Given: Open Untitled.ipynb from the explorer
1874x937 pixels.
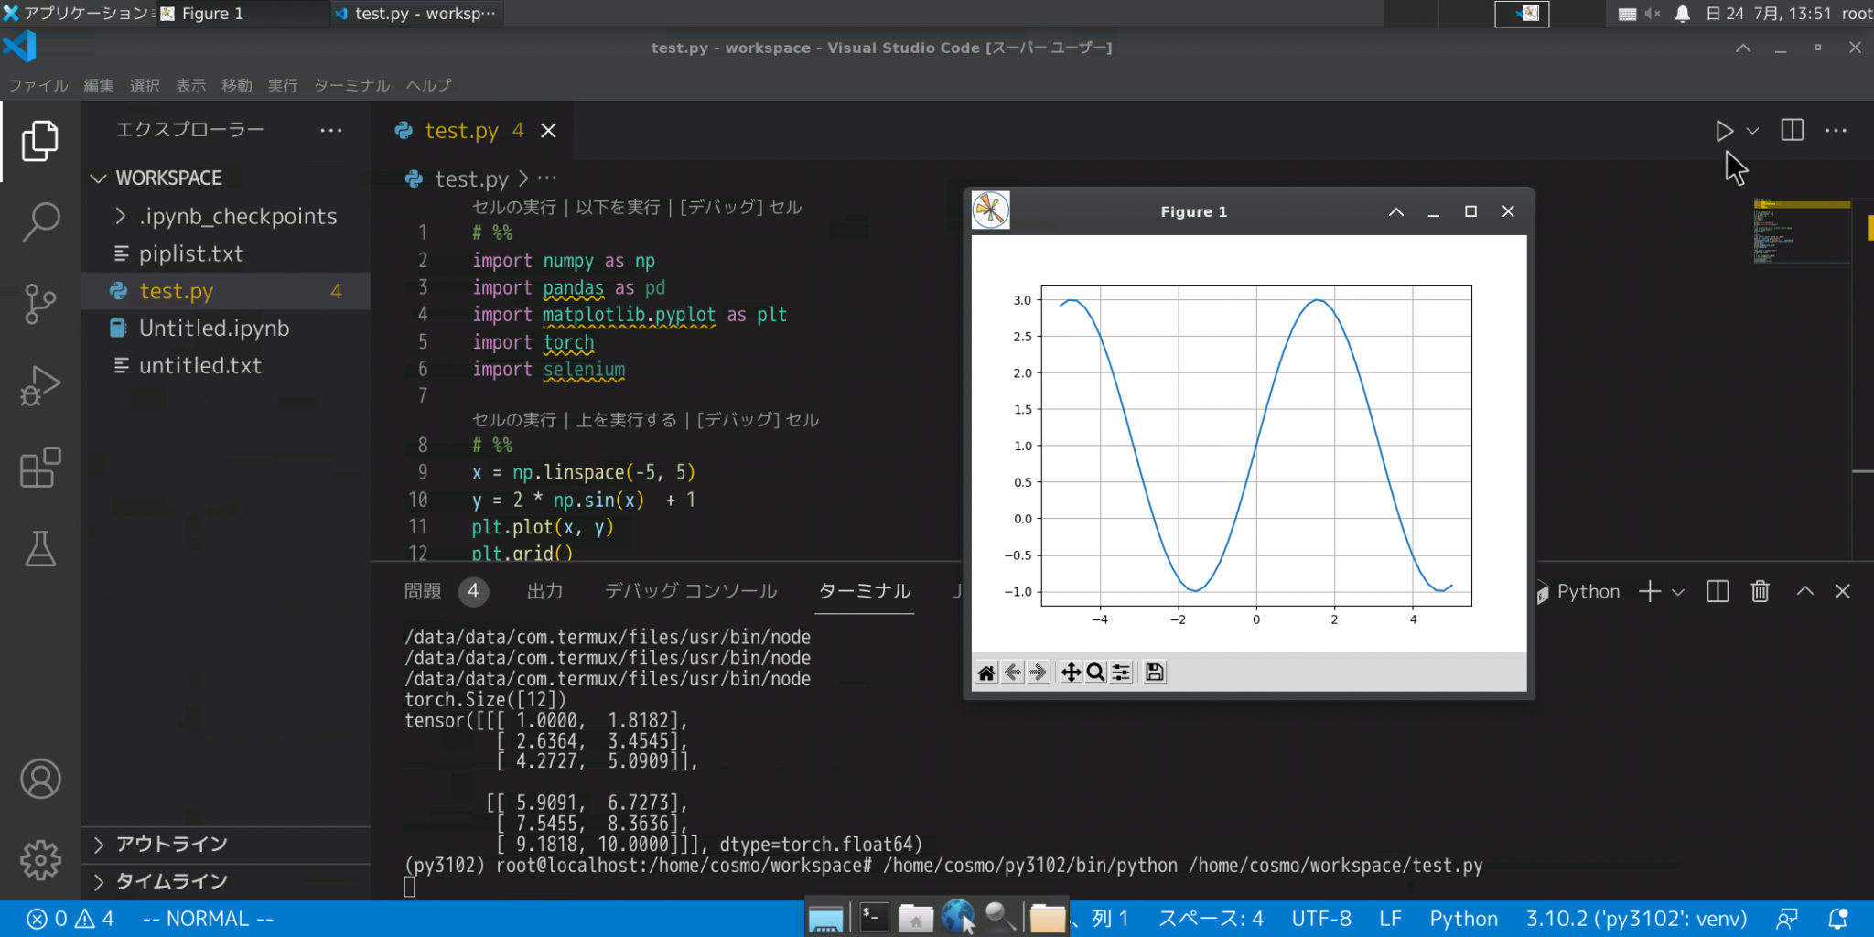Looking at the screenshot, I should coord(213,328).
